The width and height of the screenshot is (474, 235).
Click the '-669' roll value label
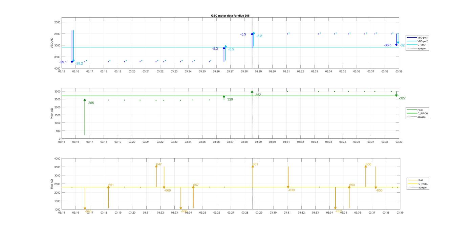(168, 191)
